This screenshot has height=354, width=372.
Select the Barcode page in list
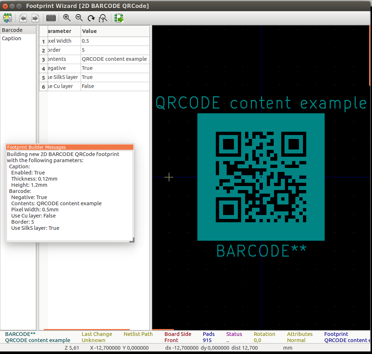[x=12, y=30]
